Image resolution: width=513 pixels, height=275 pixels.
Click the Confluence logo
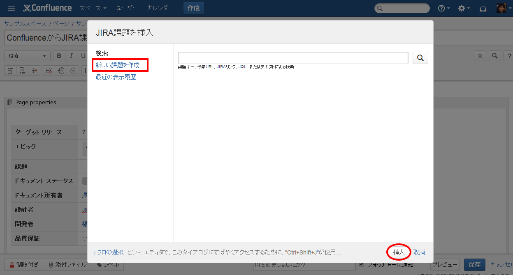coord(47,8)
